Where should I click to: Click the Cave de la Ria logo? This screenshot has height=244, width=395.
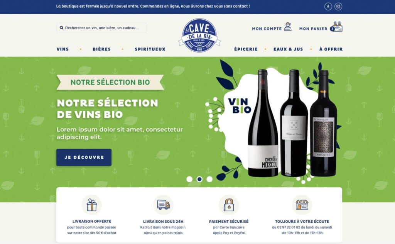tap(199, 36)
